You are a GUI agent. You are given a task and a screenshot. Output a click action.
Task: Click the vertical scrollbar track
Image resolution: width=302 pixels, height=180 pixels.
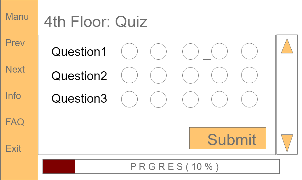[x=287, y=94]
